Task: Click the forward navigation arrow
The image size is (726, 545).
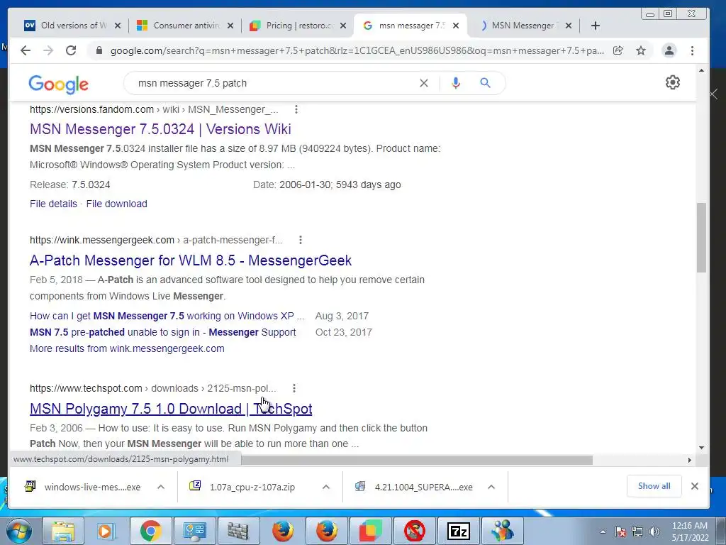Action: (x=48, y=50)
